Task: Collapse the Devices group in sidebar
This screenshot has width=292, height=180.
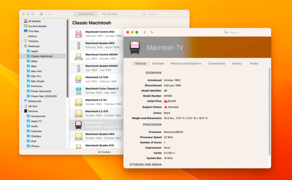Action: [x=22, y=111]
